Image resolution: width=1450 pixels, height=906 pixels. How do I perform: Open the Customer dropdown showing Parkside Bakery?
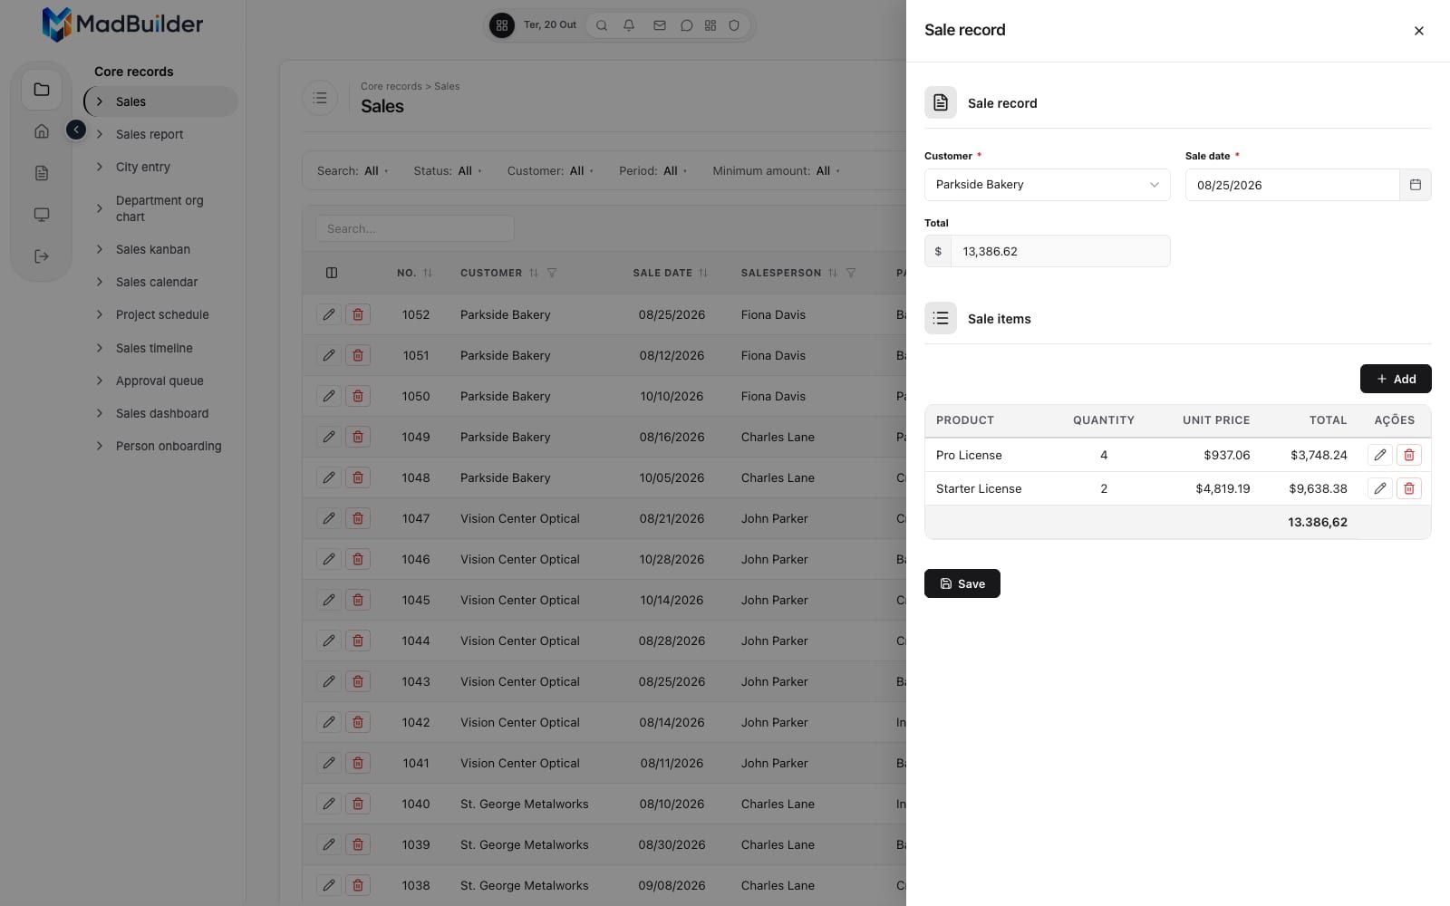pyautogui.click(x=1047, y=185)
